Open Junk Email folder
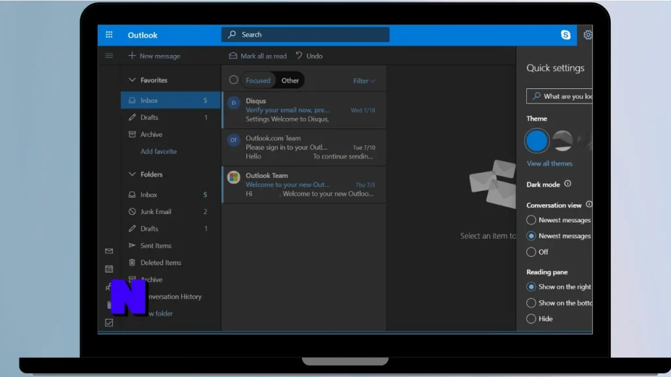Screen dimensions: 671x377 point(170,211)
